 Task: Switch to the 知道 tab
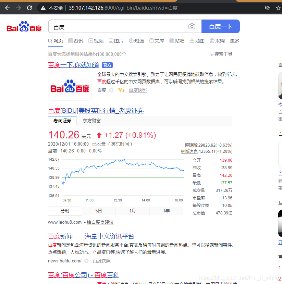click(x=137, y=41)
